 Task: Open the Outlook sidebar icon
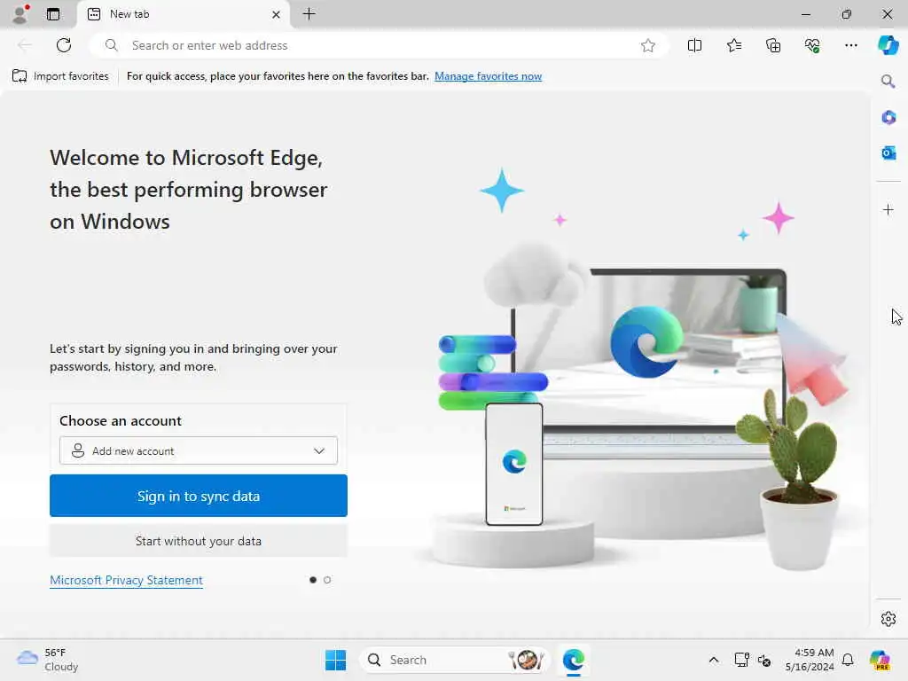click(888, 153)
